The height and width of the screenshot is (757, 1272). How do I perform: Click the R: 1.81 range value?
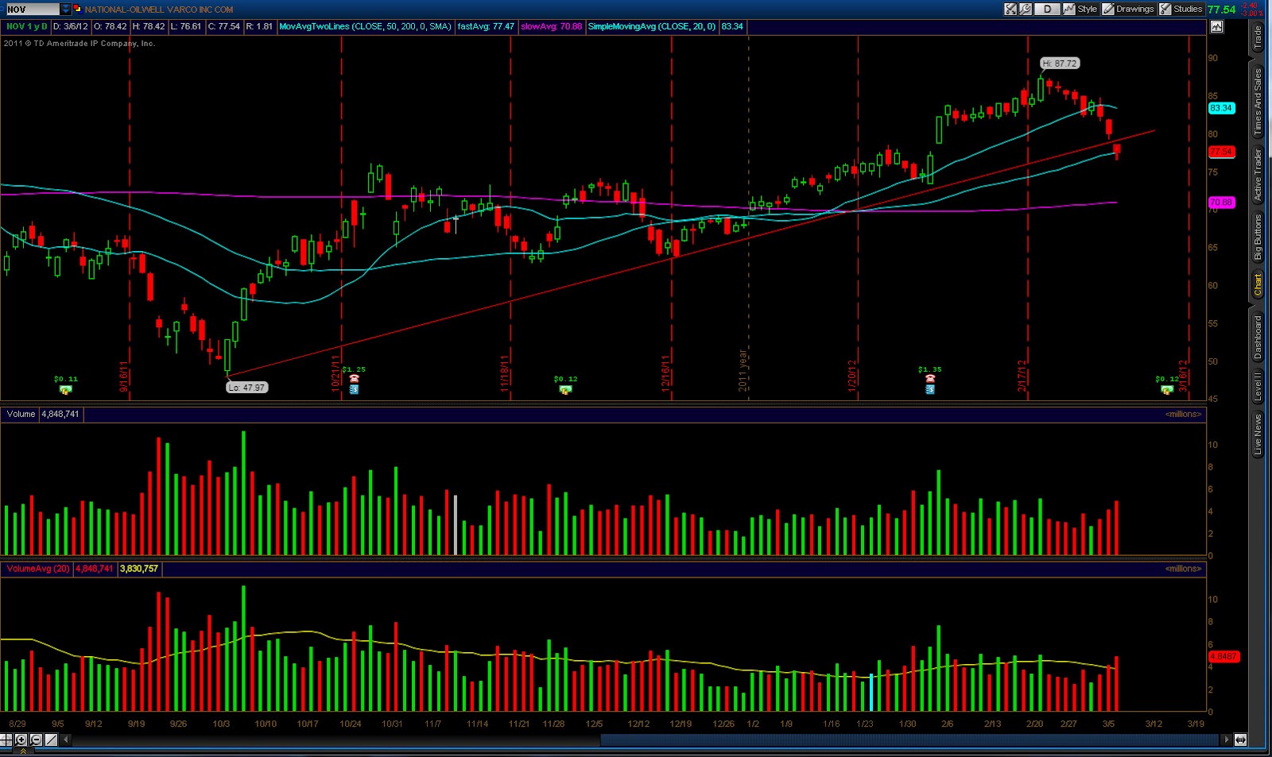(259, 26)
